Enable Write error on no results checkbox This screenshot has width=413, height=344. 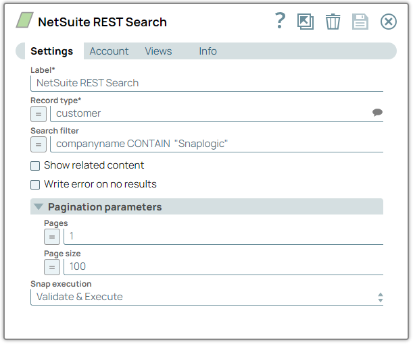pyautogui.click(x=35, y=185)
